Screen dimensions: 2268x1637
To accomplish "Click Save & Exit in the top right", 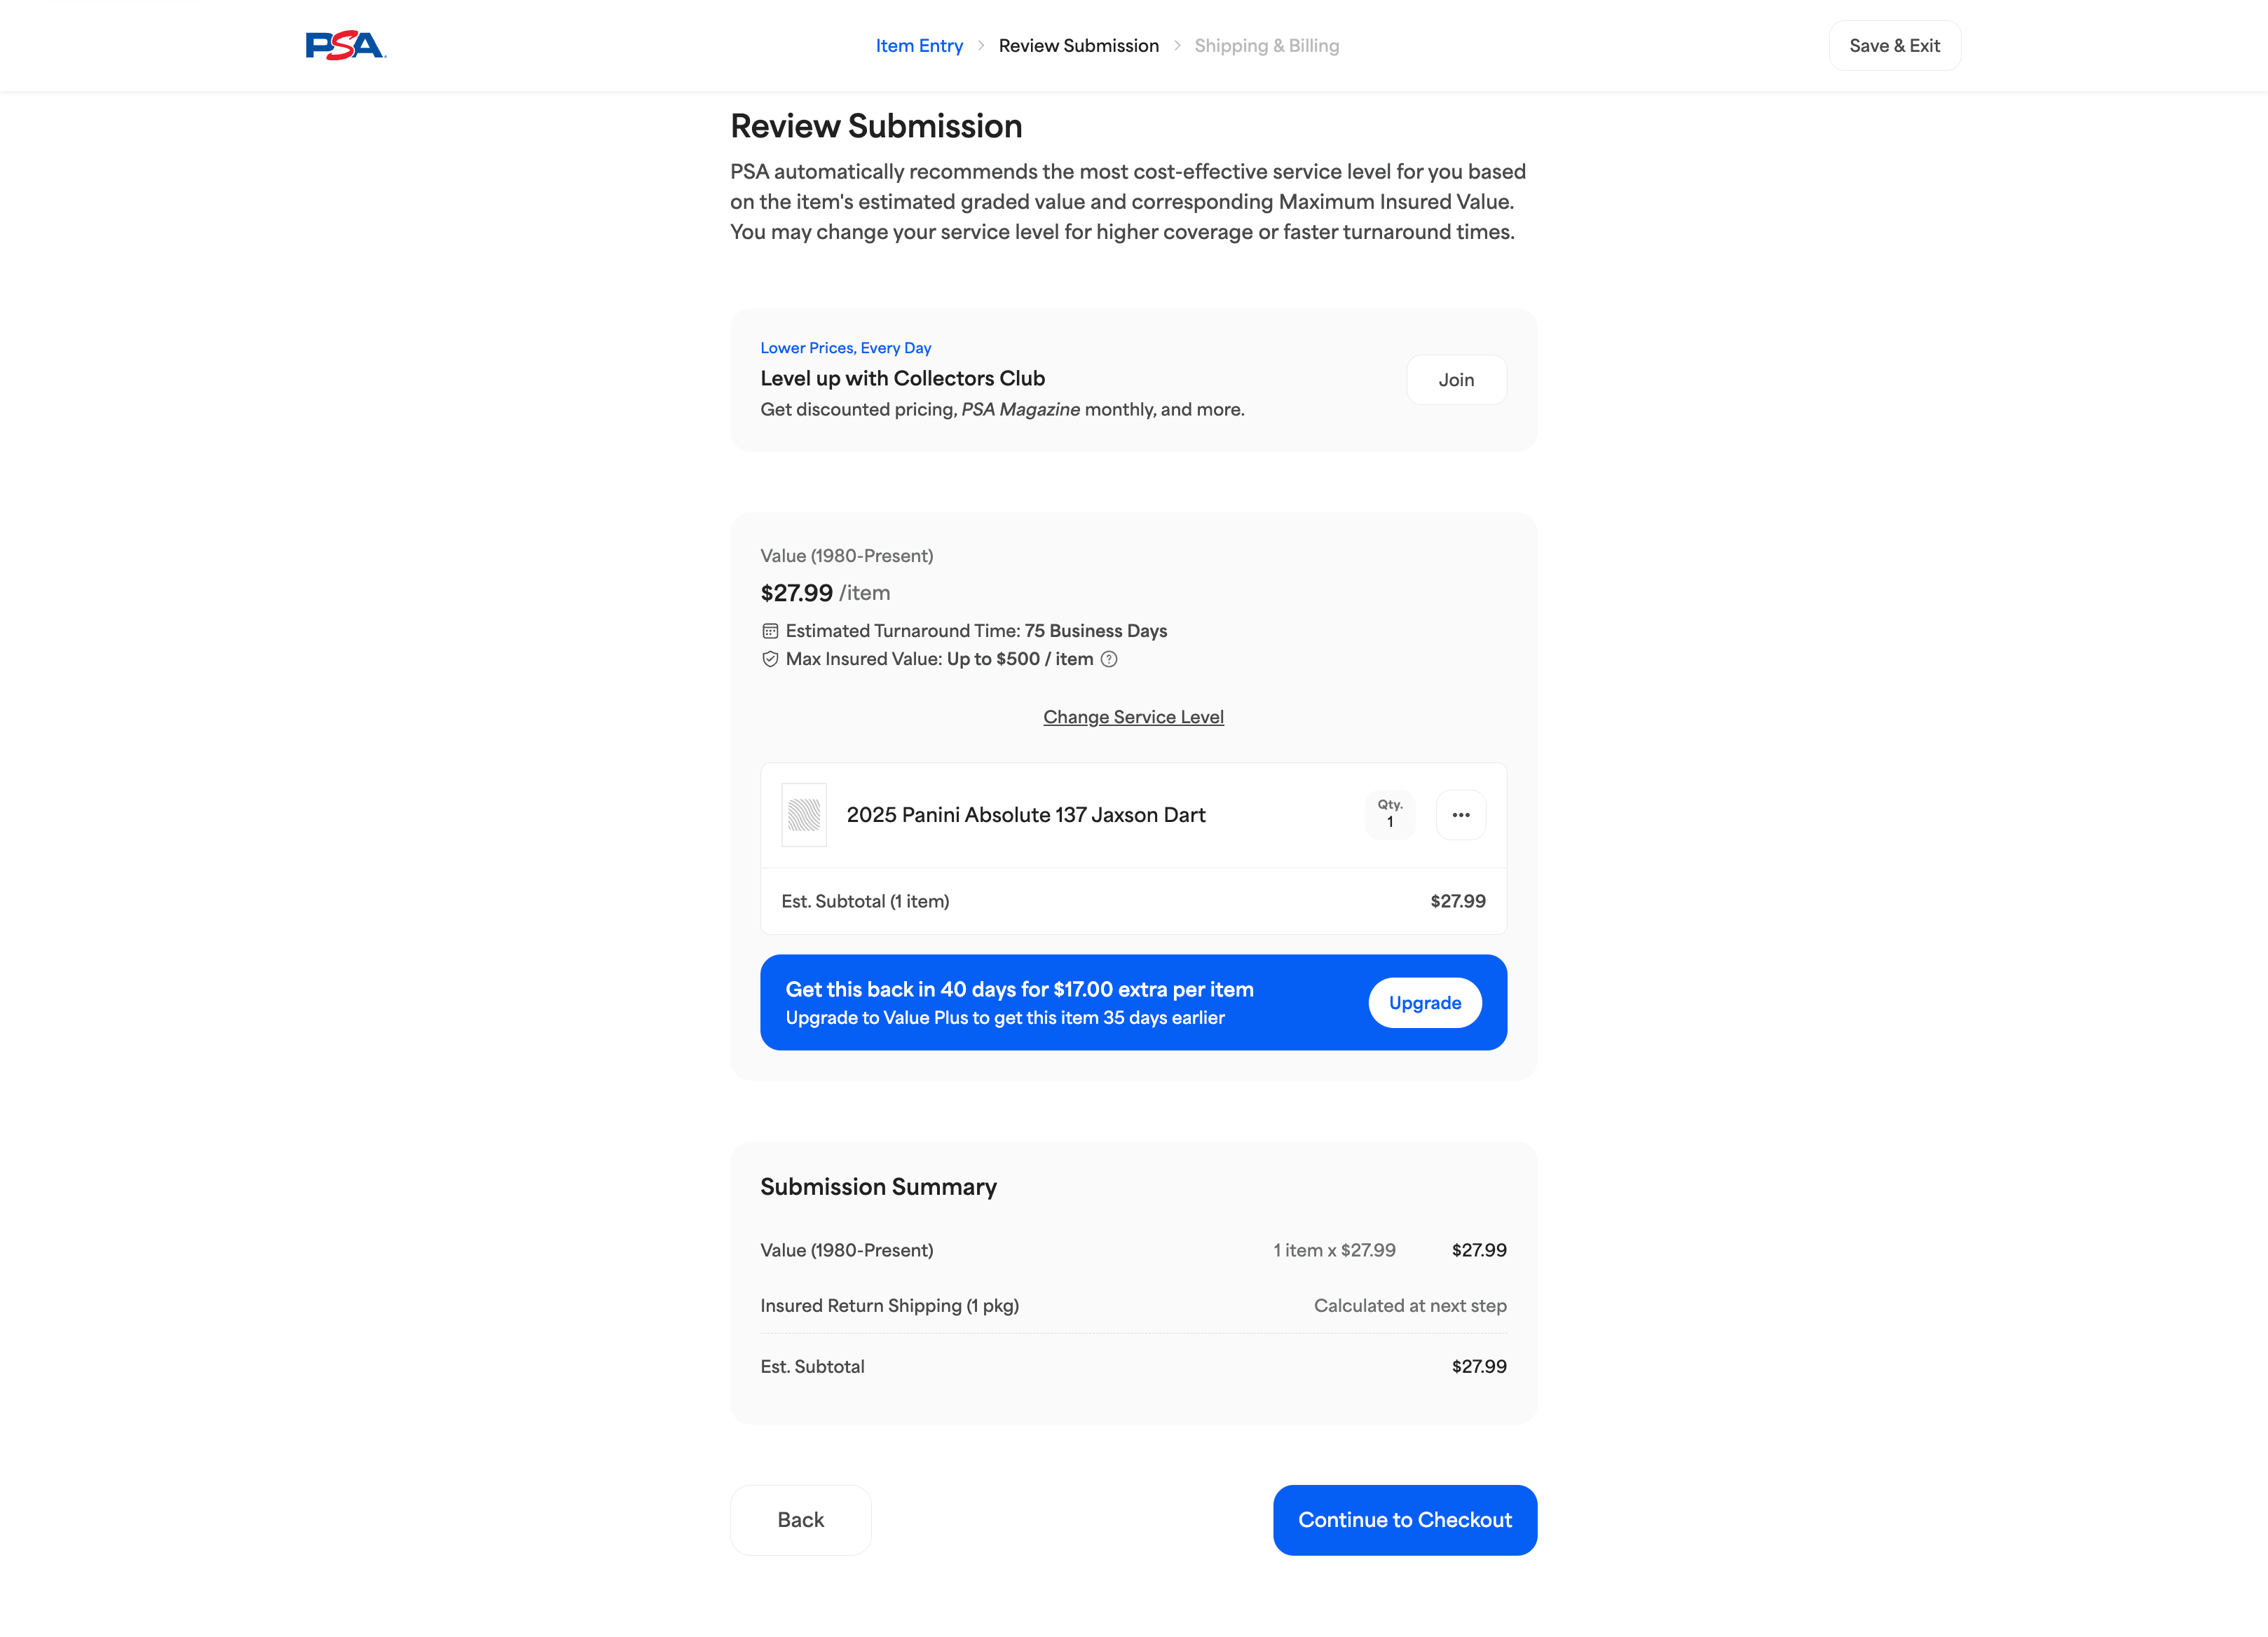I will [x=1894, y=45].
